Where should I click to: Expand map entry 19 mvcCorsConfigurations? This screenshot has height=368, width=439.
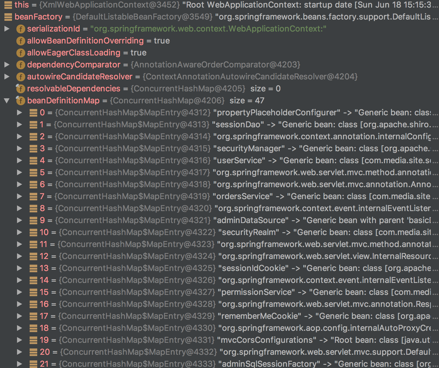20,340
